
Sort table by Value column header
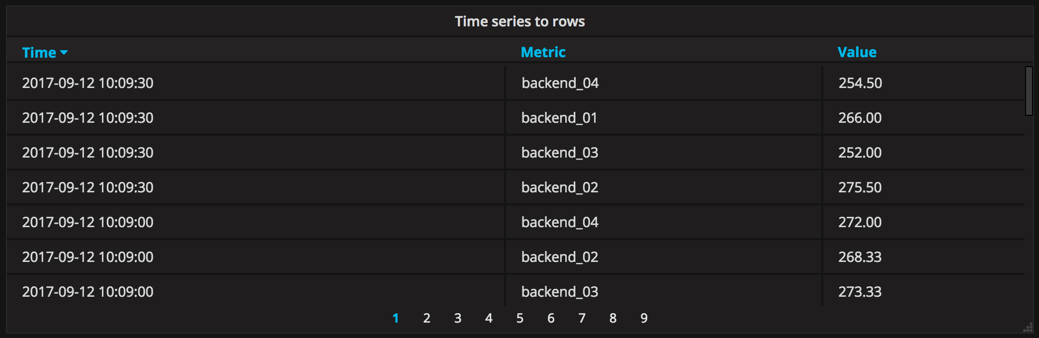click(x=857, y=52)
